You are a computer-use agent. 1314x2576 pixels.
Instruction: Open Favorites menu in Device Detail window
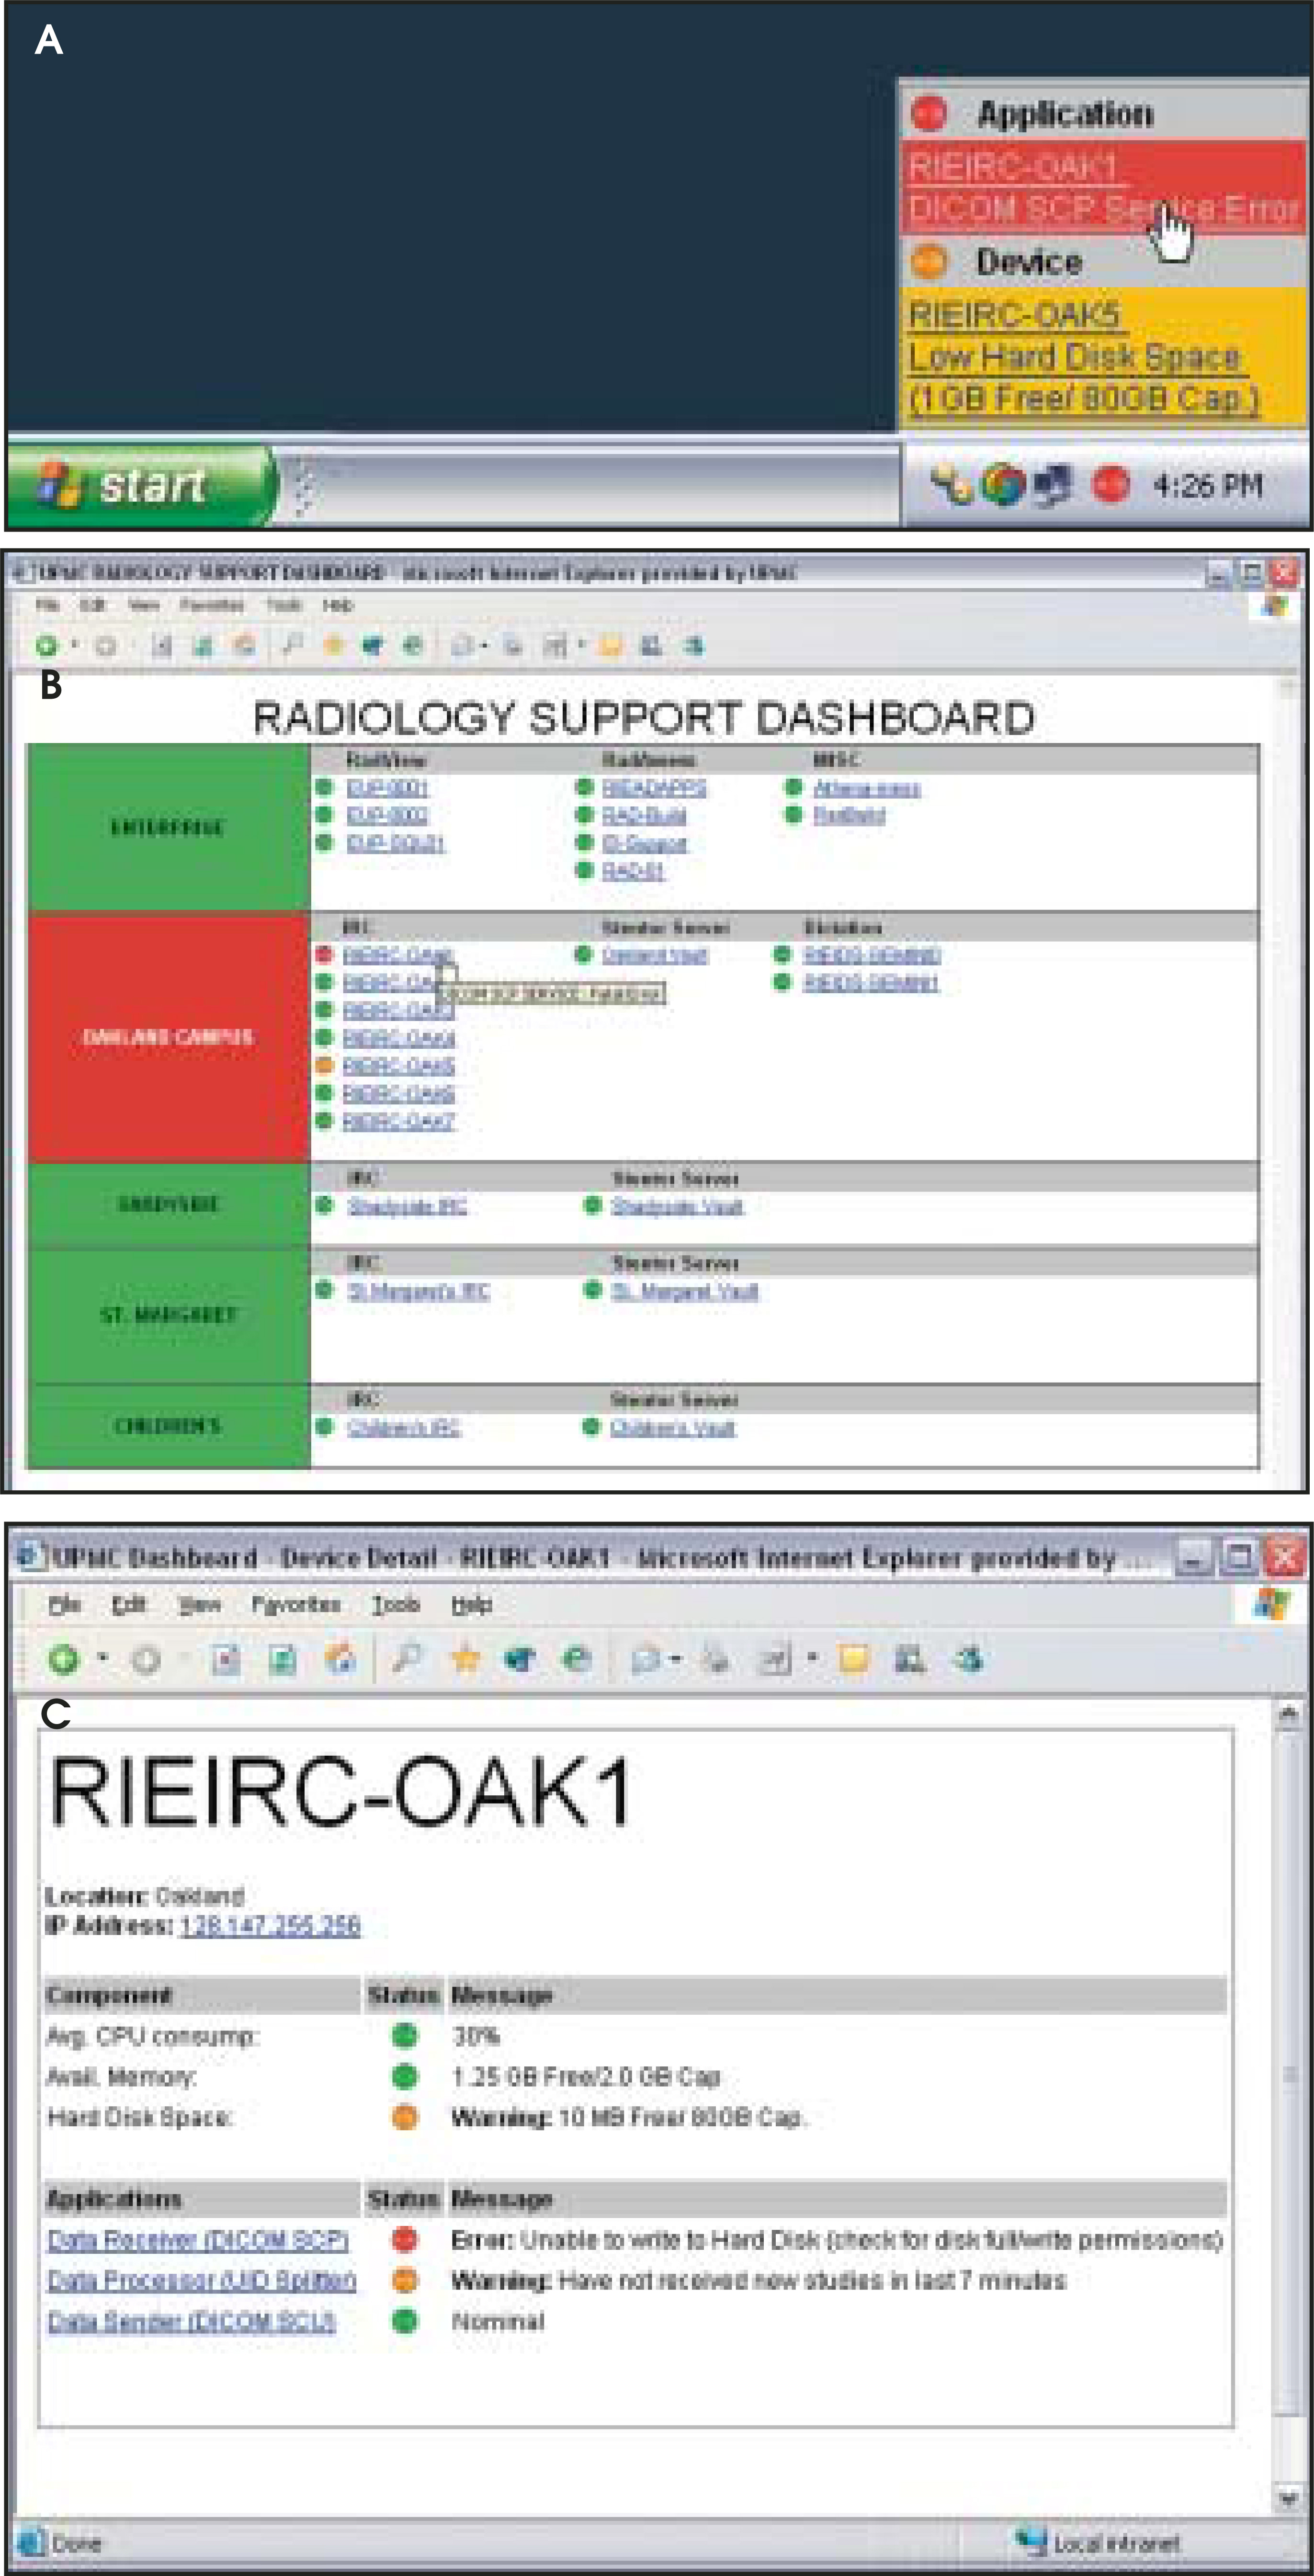pos(296,1604)
